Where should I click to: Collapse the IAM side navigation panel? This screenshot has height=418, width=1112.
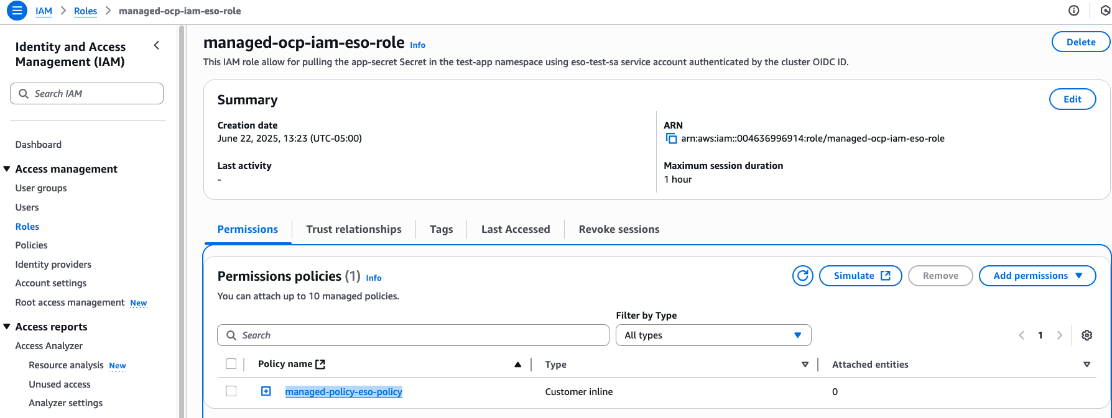tap(157, 45)
